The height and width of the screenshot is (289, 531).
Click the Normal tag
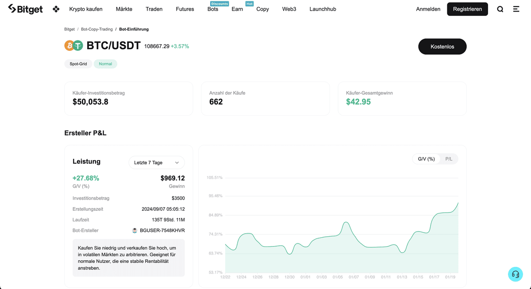[x=105, y=64]
